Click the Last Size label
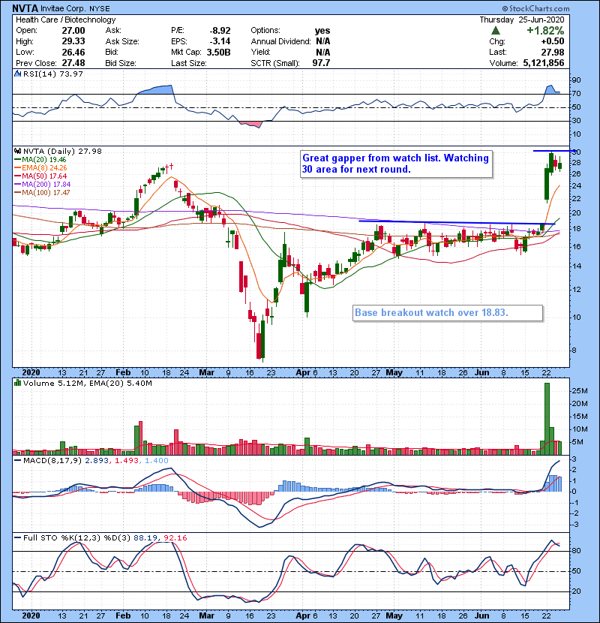The height and width of the screenshot is (623, 600). coord(188,63)
